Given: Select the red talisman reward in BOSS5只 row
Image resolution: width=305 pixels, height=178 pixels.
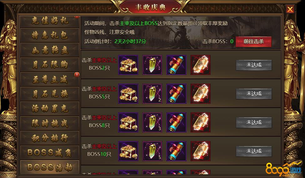Looking at the screenshot, I should [201, 94].
